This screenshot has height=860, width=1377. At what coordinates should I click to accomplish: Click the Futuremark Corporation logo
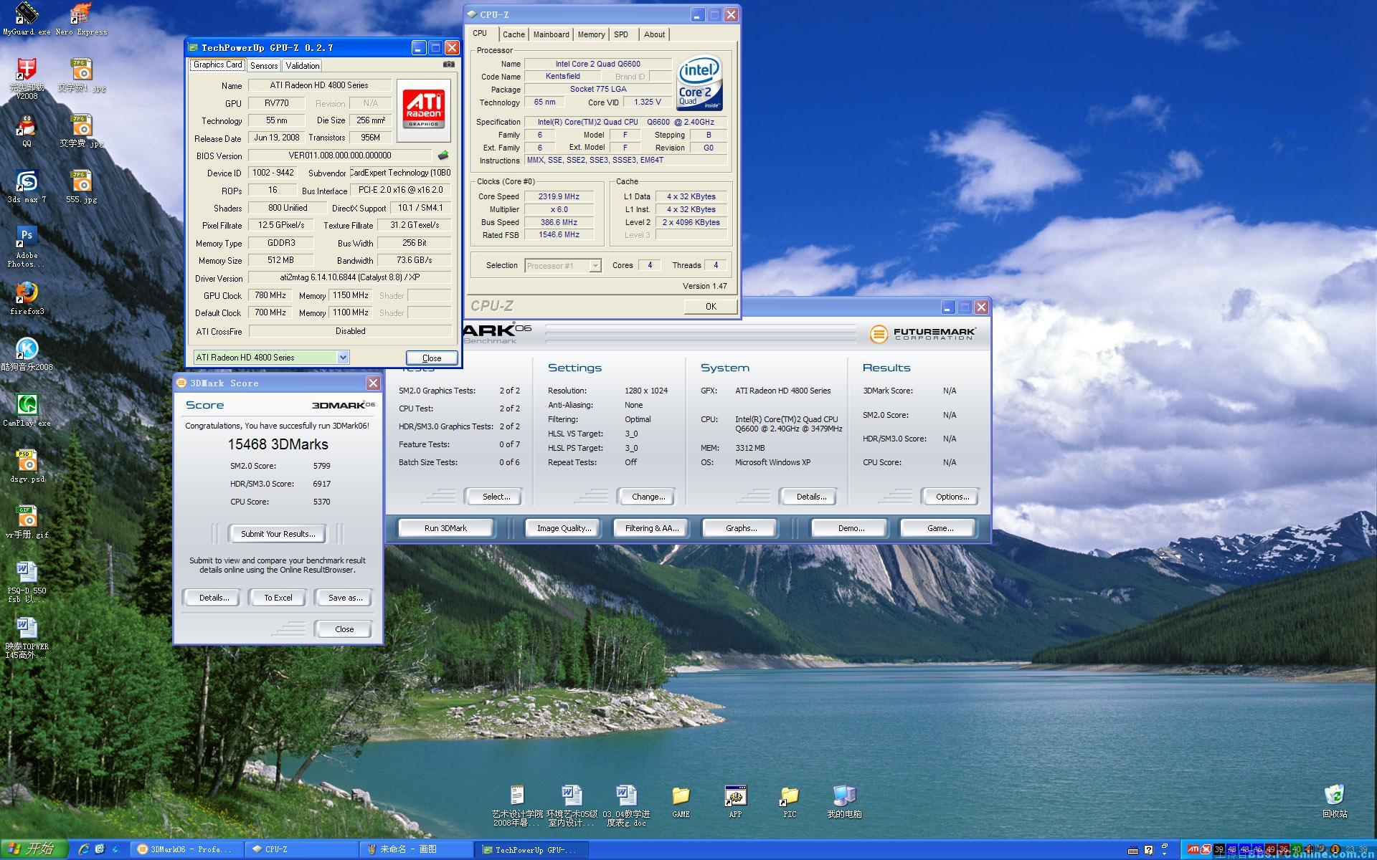922,334
